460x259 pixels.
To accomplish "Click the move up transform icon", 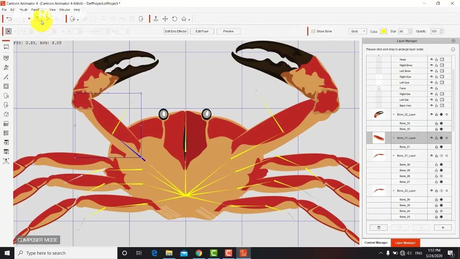I will (x=156, y=19).
